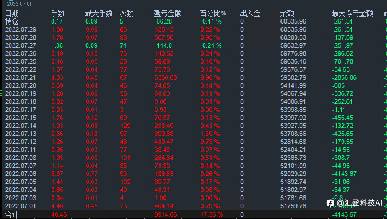
Task: Click the loss value -144.01
Action: pyautogui.click(x=165, y=45)
